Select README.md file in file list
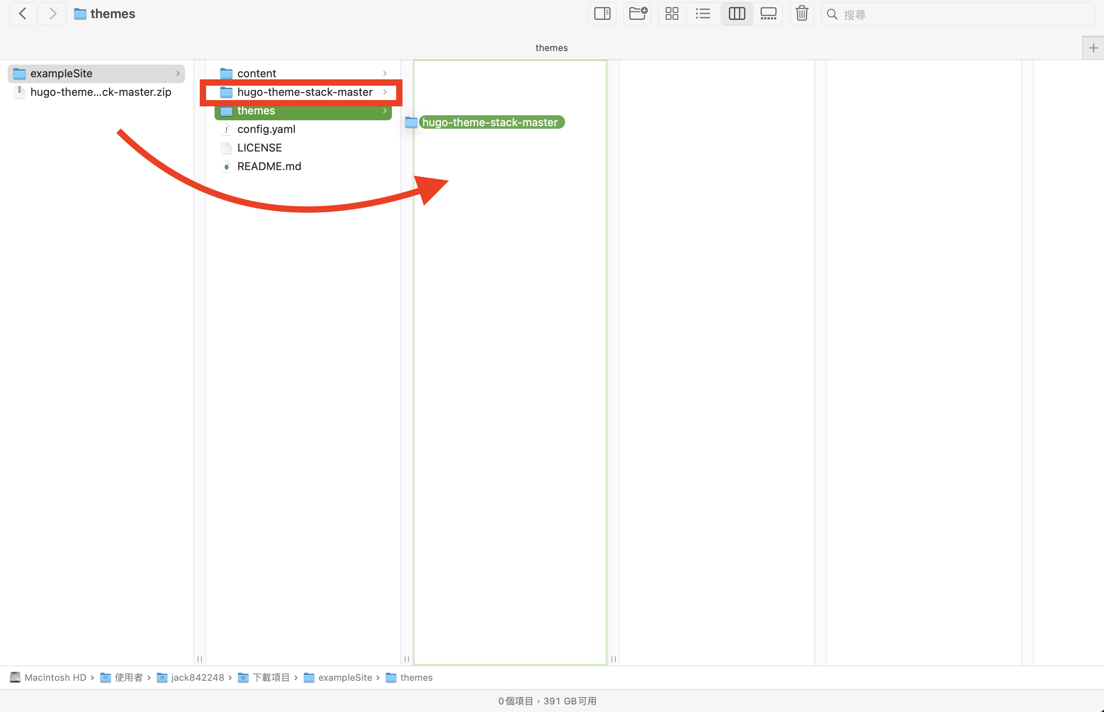This screenshot has height=712, width=1104. point(269,166)
